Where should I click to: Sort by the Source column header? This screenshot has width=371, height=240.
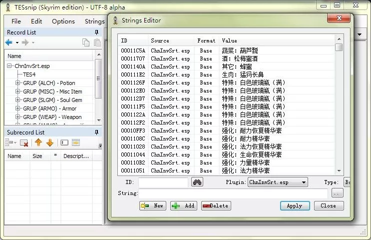click(x=171, y=41)
